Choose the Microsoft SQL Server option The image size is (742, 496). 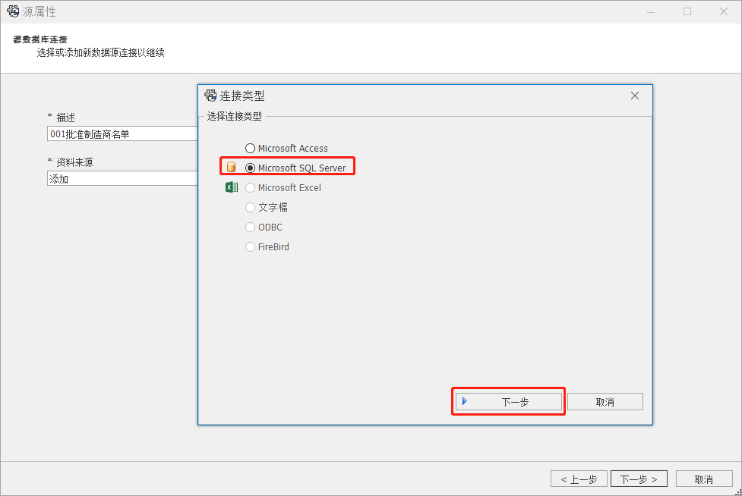tap(251, 168)
